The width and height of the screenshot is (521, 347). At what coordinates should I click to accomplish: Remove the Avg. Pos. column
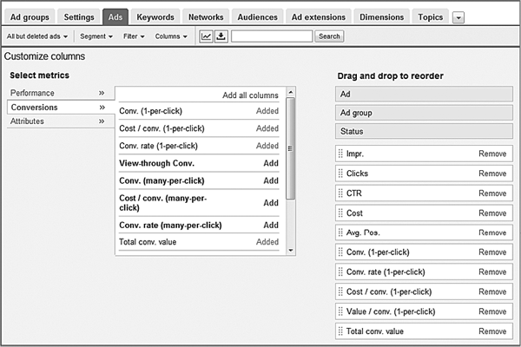(492, 232)
